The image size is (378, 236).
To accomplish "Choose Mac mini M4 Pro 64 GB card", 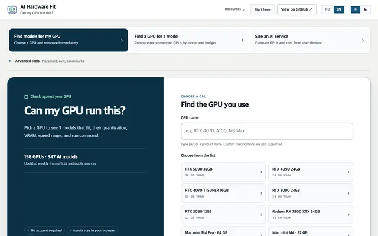I will click(x=223, y=231).
